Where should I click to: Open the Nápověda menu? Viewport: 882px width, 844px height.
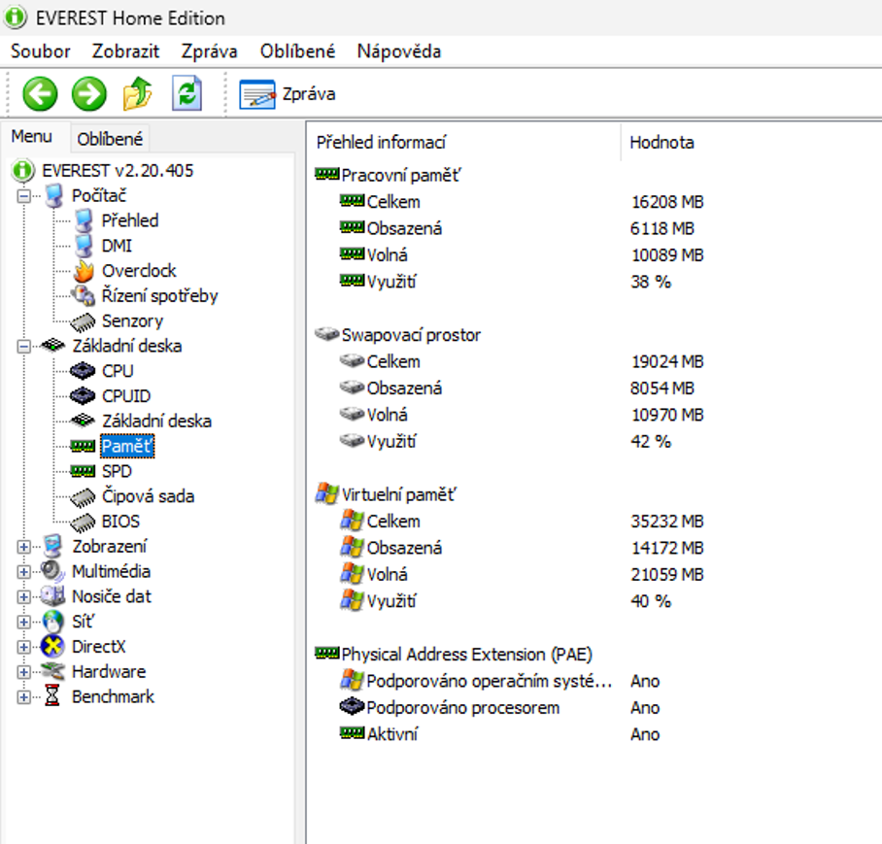398,51
